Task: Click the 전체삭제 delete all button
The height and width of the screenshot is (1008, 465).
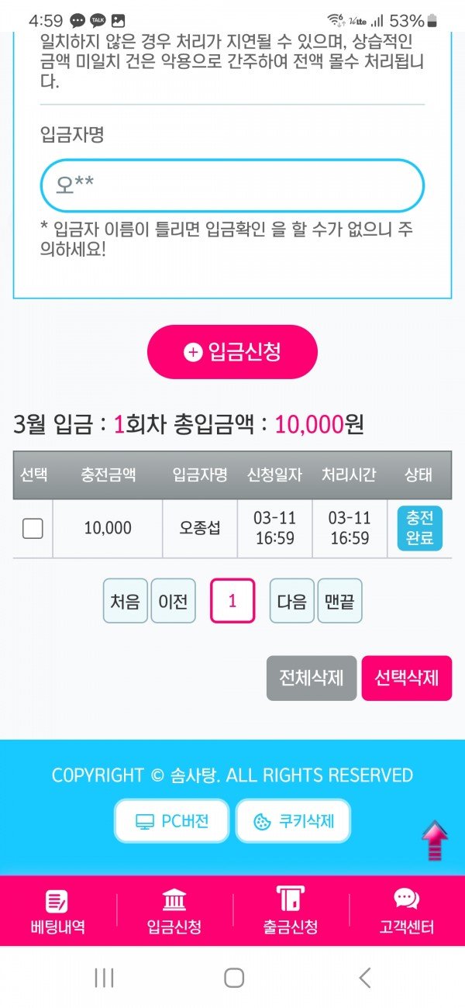Action: pos(311,678)
